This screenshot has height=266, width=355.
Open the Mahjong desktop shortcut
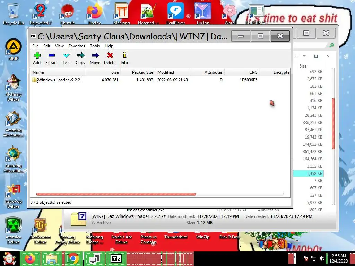[x=122, y=14]
